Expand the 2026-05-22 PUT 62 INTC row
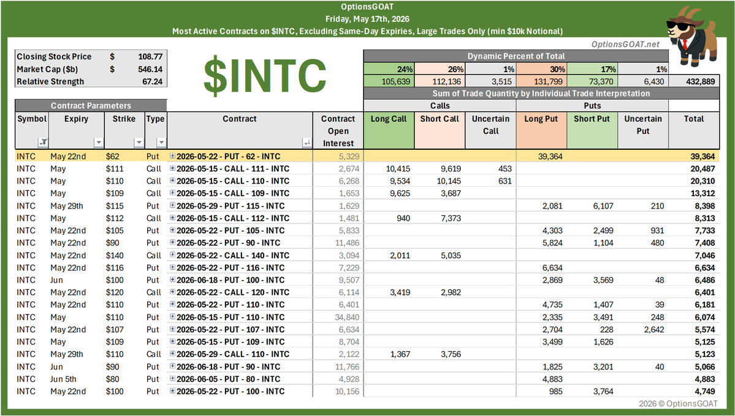This screenshot has width=735, height=416. click(172, 156)
